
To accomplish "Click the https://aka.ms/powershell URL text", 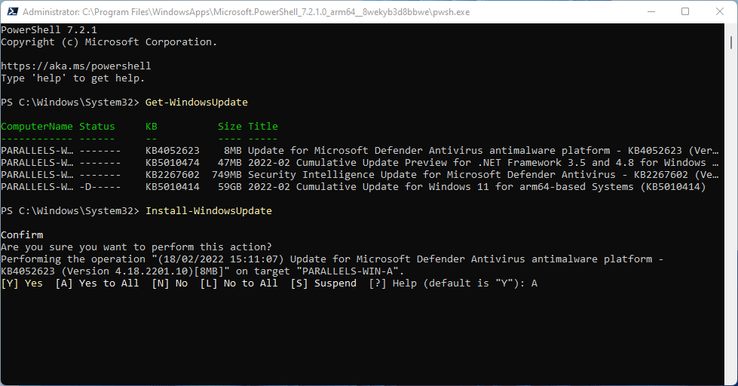I will point(76,66).
